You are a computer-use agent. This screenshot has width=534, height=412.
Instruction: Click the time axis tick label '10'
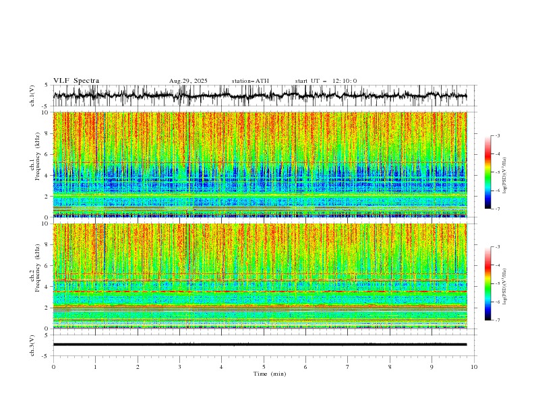pos(474,367)
